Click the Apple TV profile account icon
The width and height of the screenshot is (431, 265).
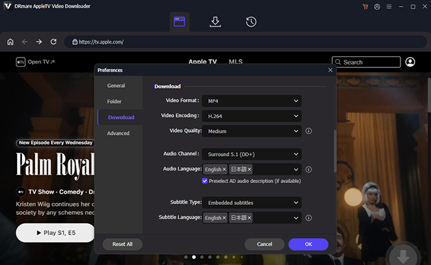[410, 62]
